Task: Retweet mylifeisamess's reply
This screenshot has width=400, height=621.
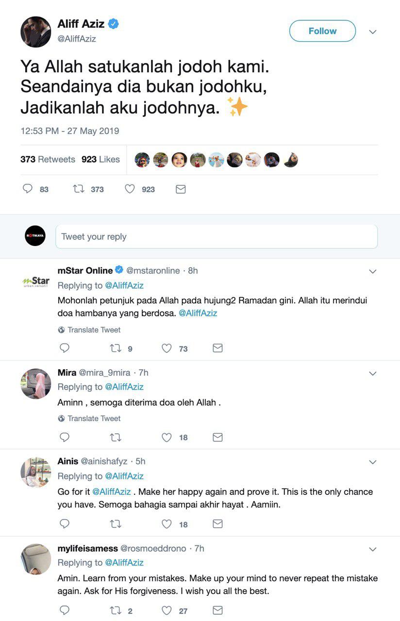Action: [x=116, y=610]
